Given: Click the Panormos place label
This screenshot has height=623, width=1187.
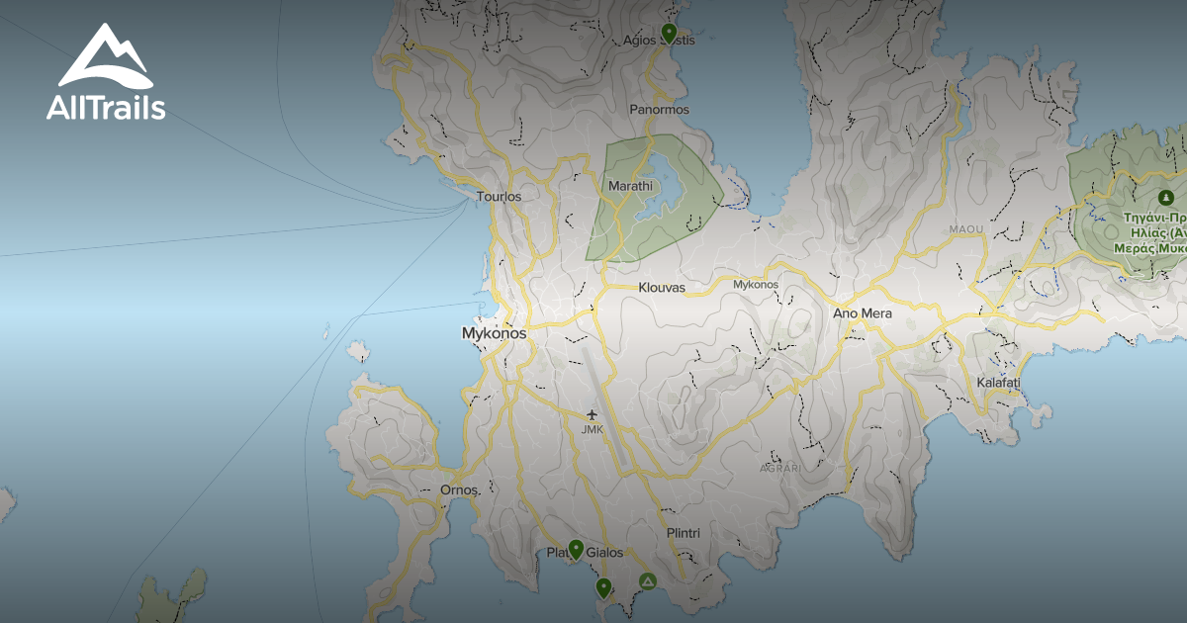Looking at the screenshot, I should tap(659, 110).
